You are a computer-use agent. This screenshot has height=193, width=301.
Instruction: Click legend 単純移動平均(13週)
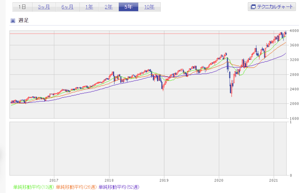point(33,187)
